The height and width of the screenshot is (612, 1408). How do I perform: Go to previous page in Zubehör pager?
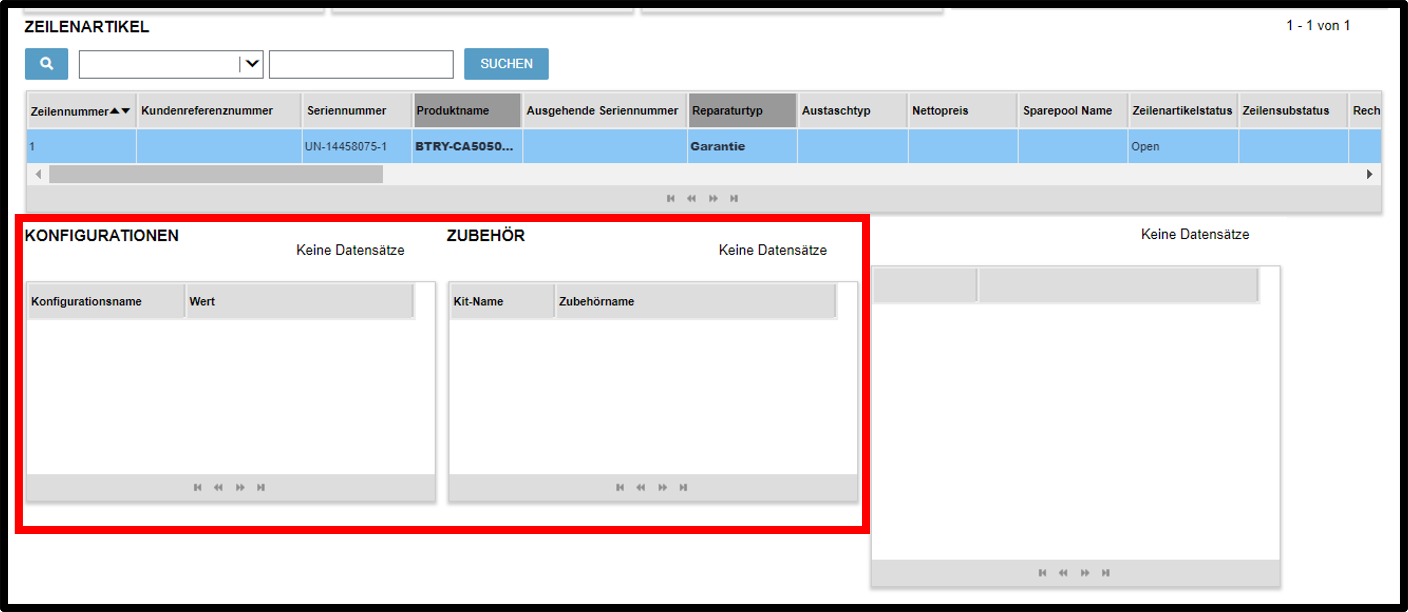[x=641, y=488]
